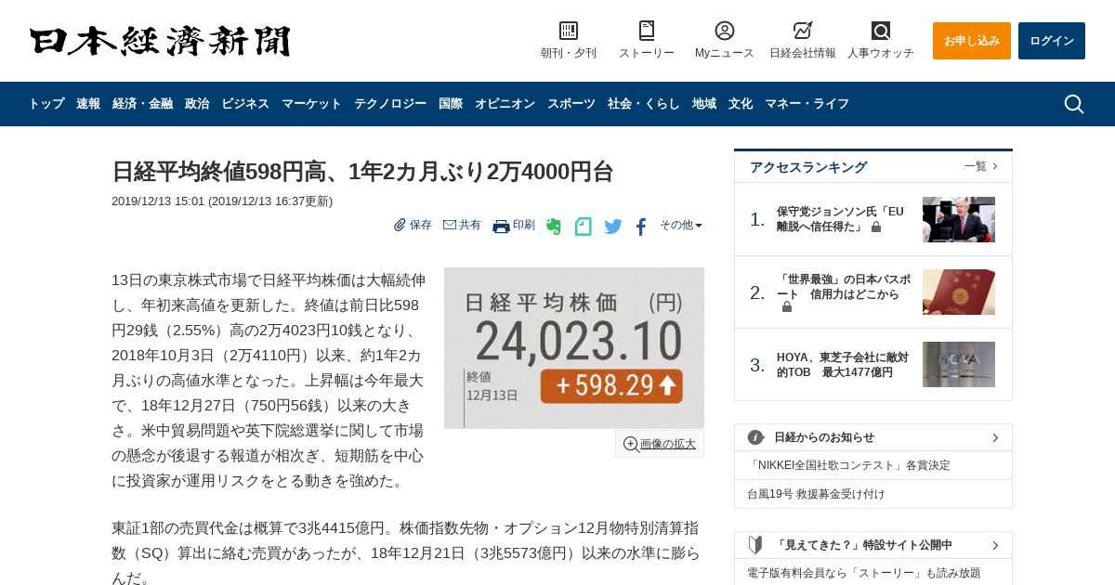Screen dimensions: 1115x585
Task: Open 文化 menu item
Action: click(741, 104)
